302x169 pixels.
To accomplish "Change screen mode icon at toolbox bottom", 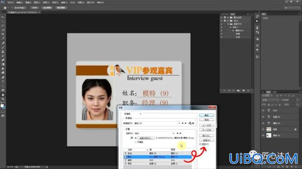I will point(3,116).
